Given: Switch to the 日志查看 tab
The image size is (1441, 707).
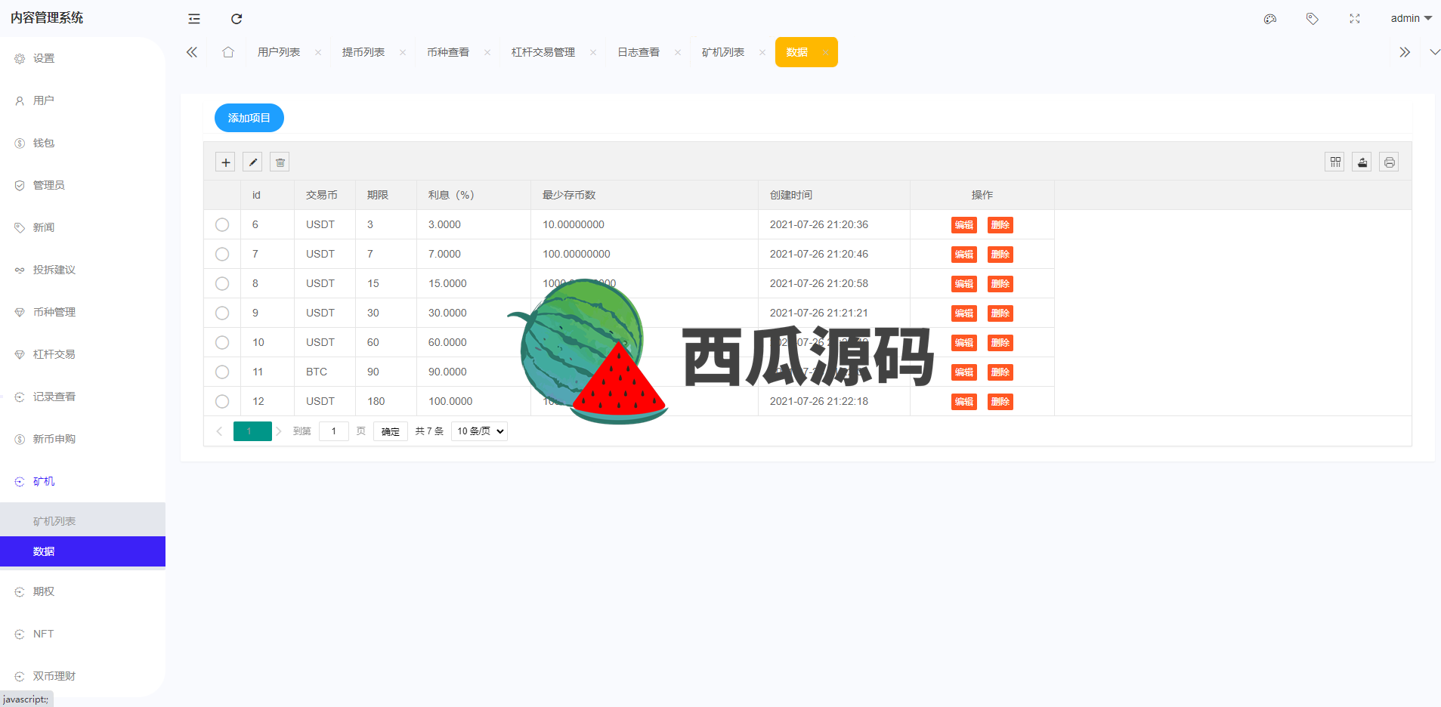Looking at the screenshot, I should (x=639, y=52).
